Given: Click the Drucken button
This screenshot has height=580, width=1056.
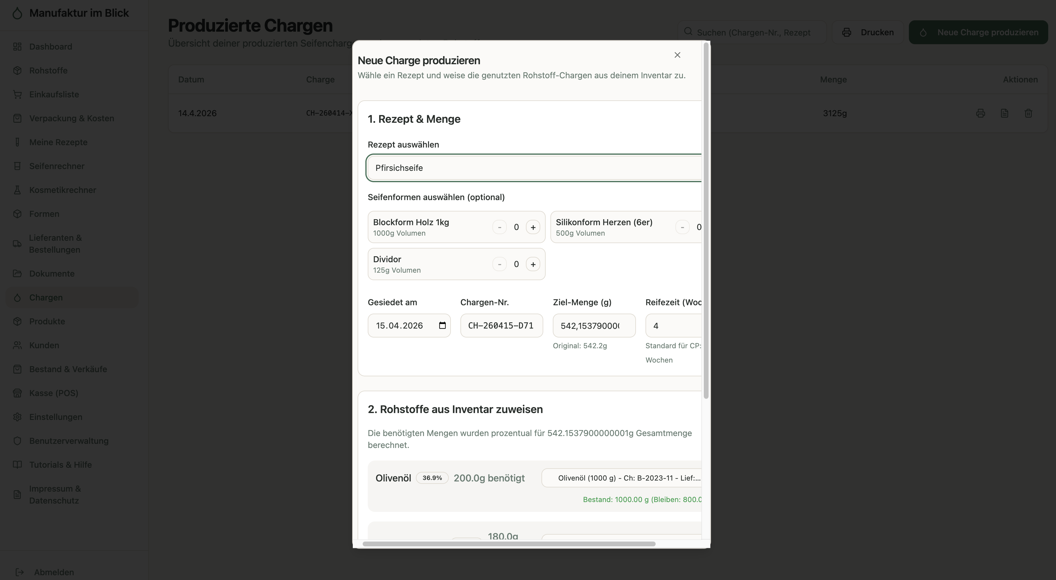Looking at the screenshot, I should (x=868, y=32).
